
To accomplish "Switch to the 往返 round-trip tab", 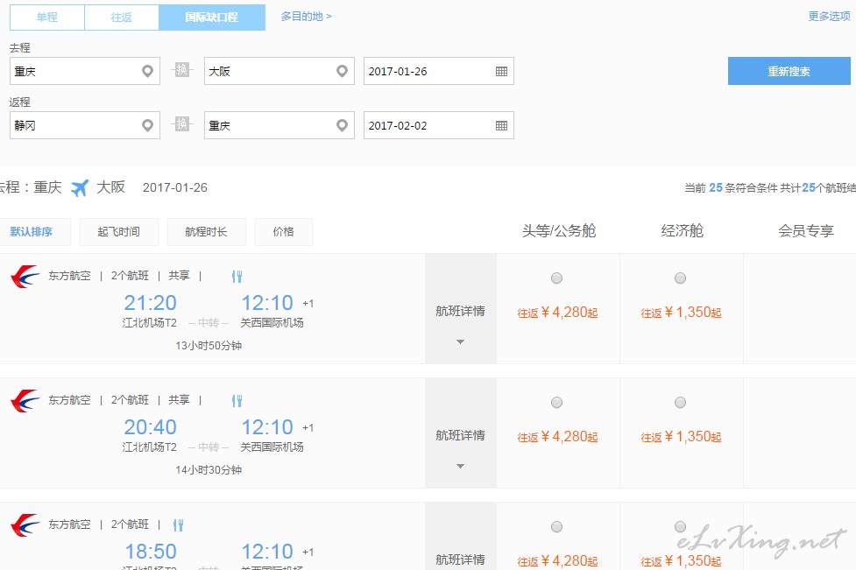I will pos(122,18).
